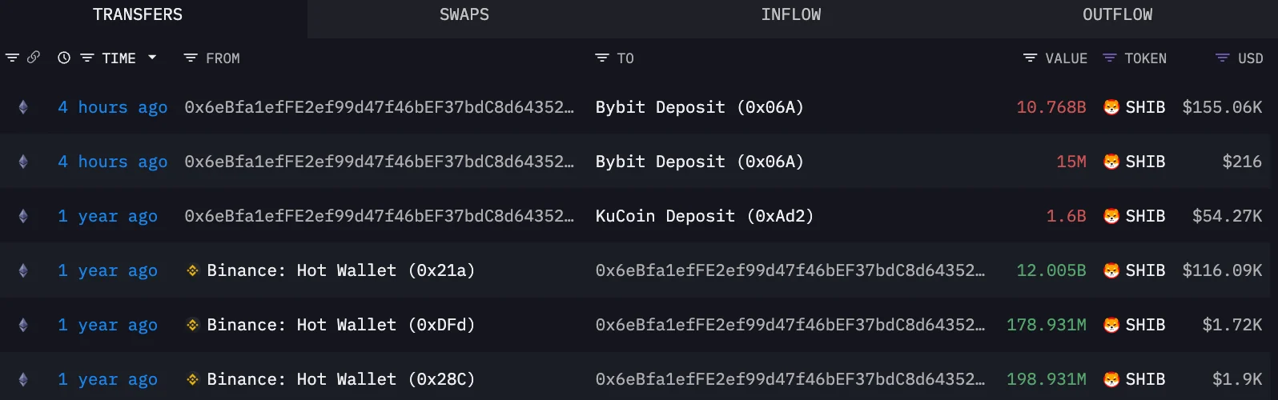Select the OUTFLOW tab
The image size is (1278, 400).
[x=1117, y=15]
